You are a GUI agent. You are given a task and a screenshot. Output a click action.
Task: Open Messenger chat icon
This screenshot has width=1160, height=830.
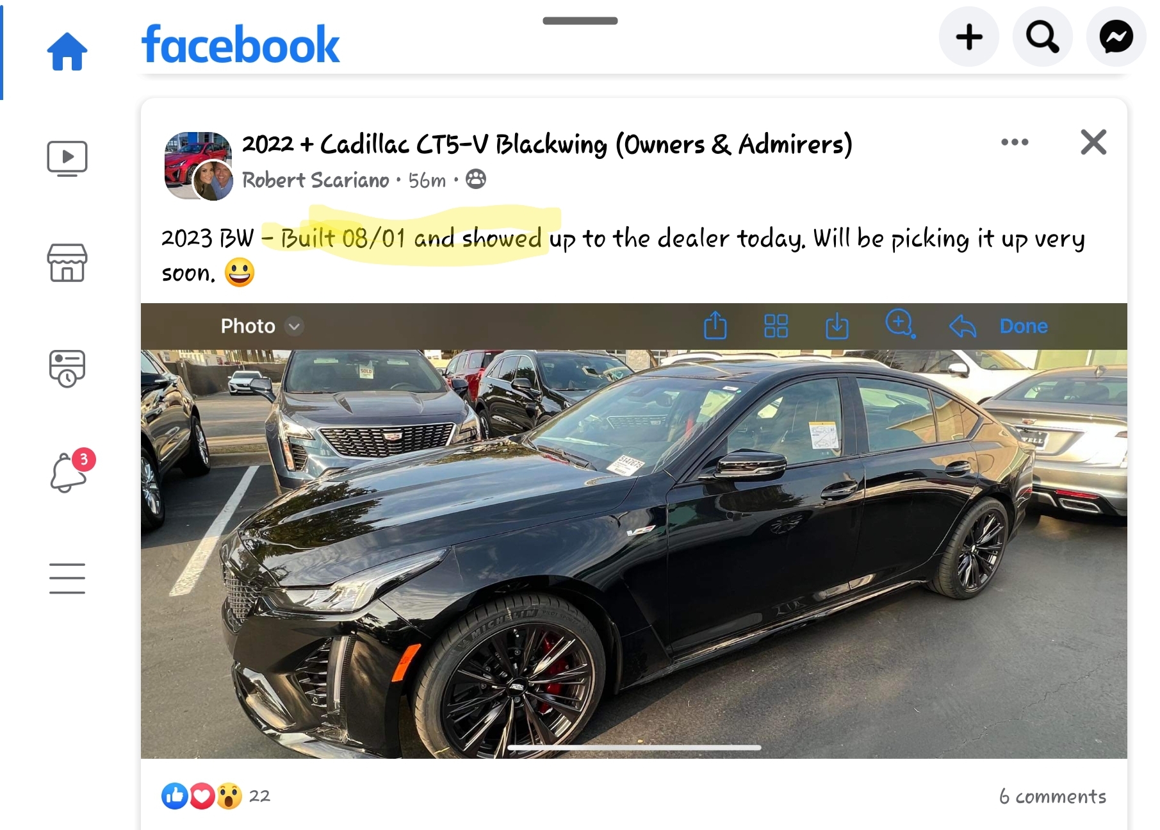coord(1116,37)
